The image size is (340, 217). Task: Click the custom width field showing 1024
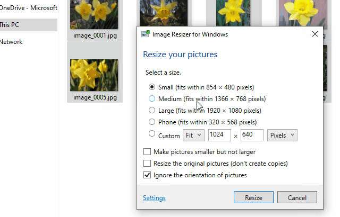point(219,135)
